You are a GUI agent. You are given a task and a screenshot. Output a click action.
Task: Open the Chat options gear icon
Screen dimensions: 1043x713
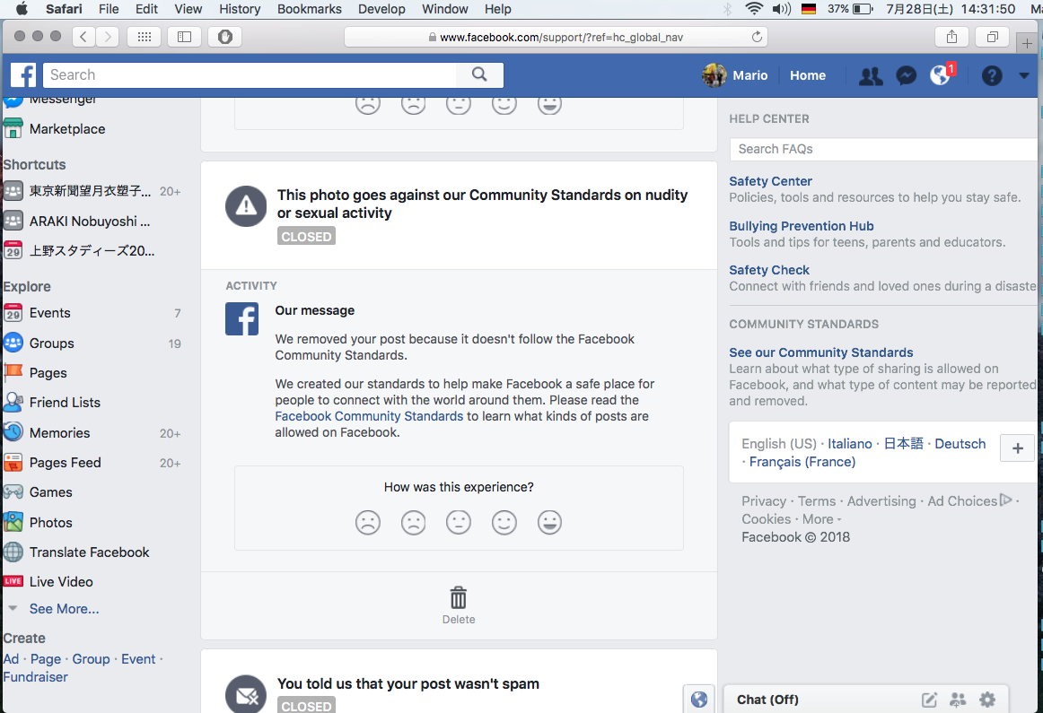pos(987,699)
